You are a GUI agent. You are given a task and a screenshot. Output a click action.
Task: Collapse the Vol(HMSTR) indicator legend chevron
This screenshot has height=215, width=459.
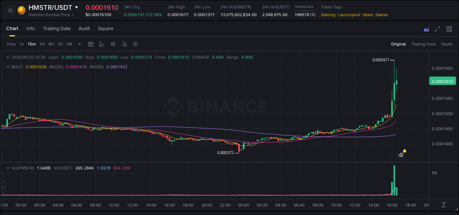[x=8, y=168]
